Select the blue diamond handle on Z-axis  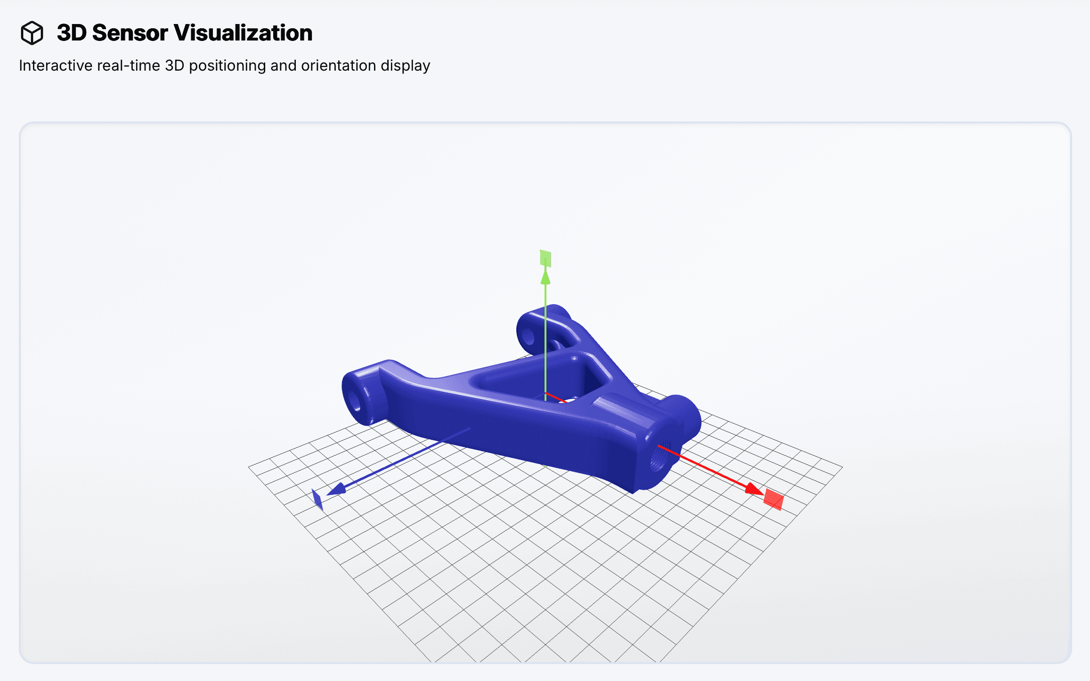[x=317, y=500]
